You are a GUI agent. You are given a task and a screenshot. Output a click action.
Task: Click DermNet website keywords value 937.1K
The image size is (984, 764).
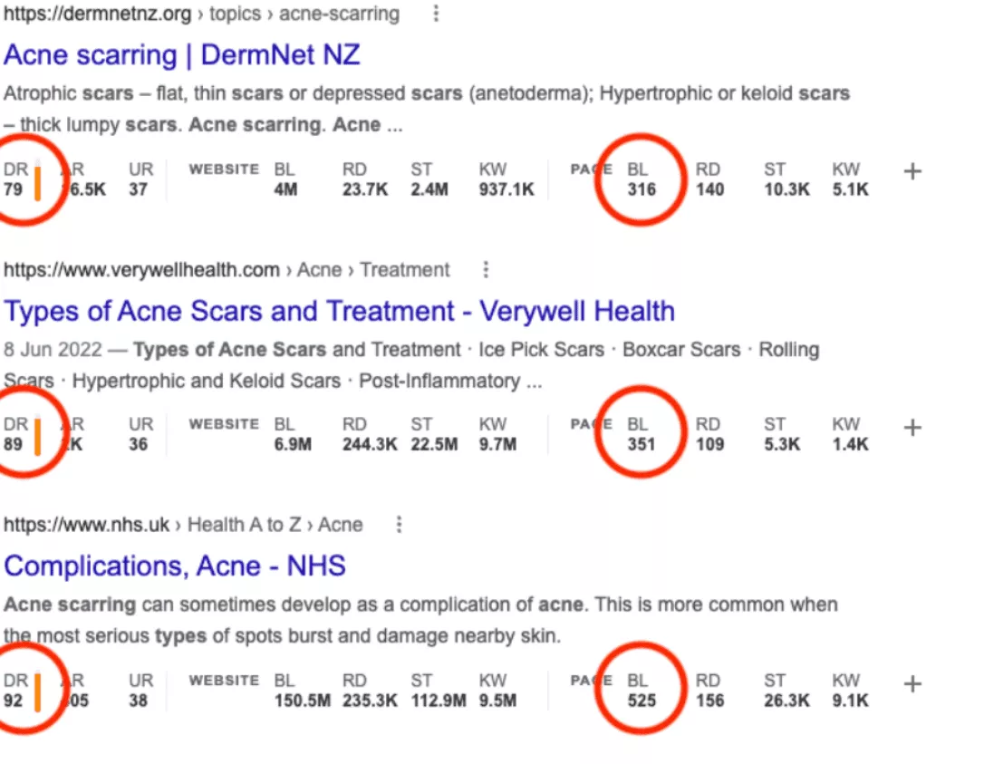tap(506, 190)
